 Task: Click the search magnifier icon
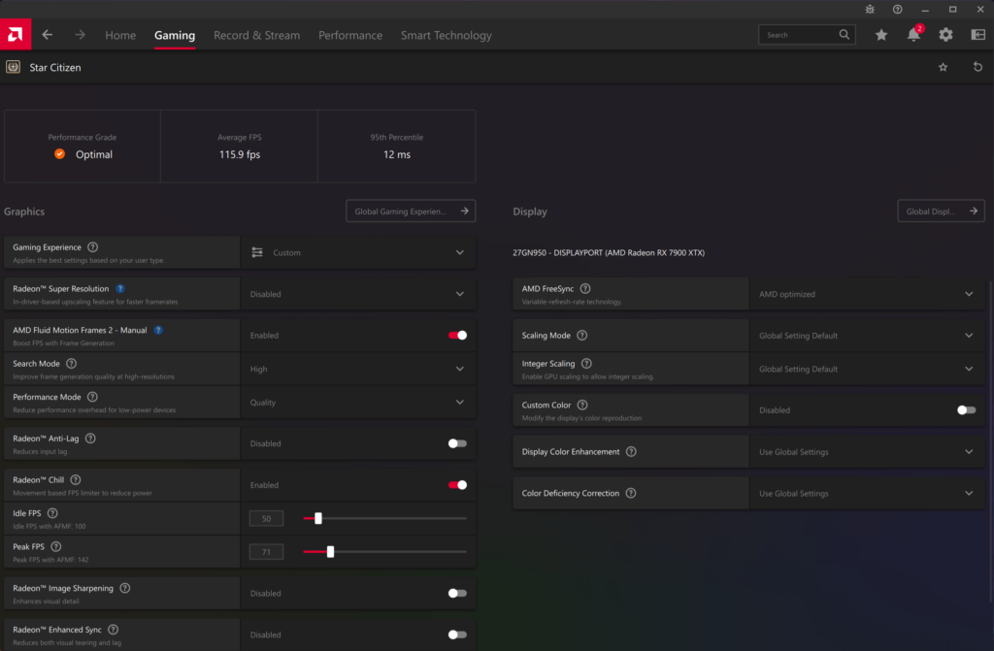(844, 34)
